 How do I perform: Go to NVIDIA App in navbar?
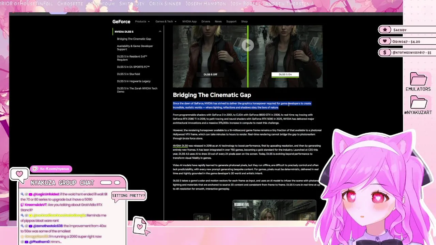(x=189, y=21)
